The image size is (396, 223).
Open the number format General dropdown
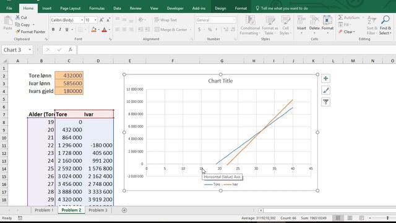point(234,20)
